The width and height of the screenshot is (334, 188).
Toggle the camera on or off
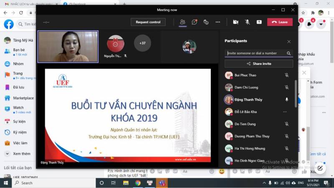click(x=235, y=22)
